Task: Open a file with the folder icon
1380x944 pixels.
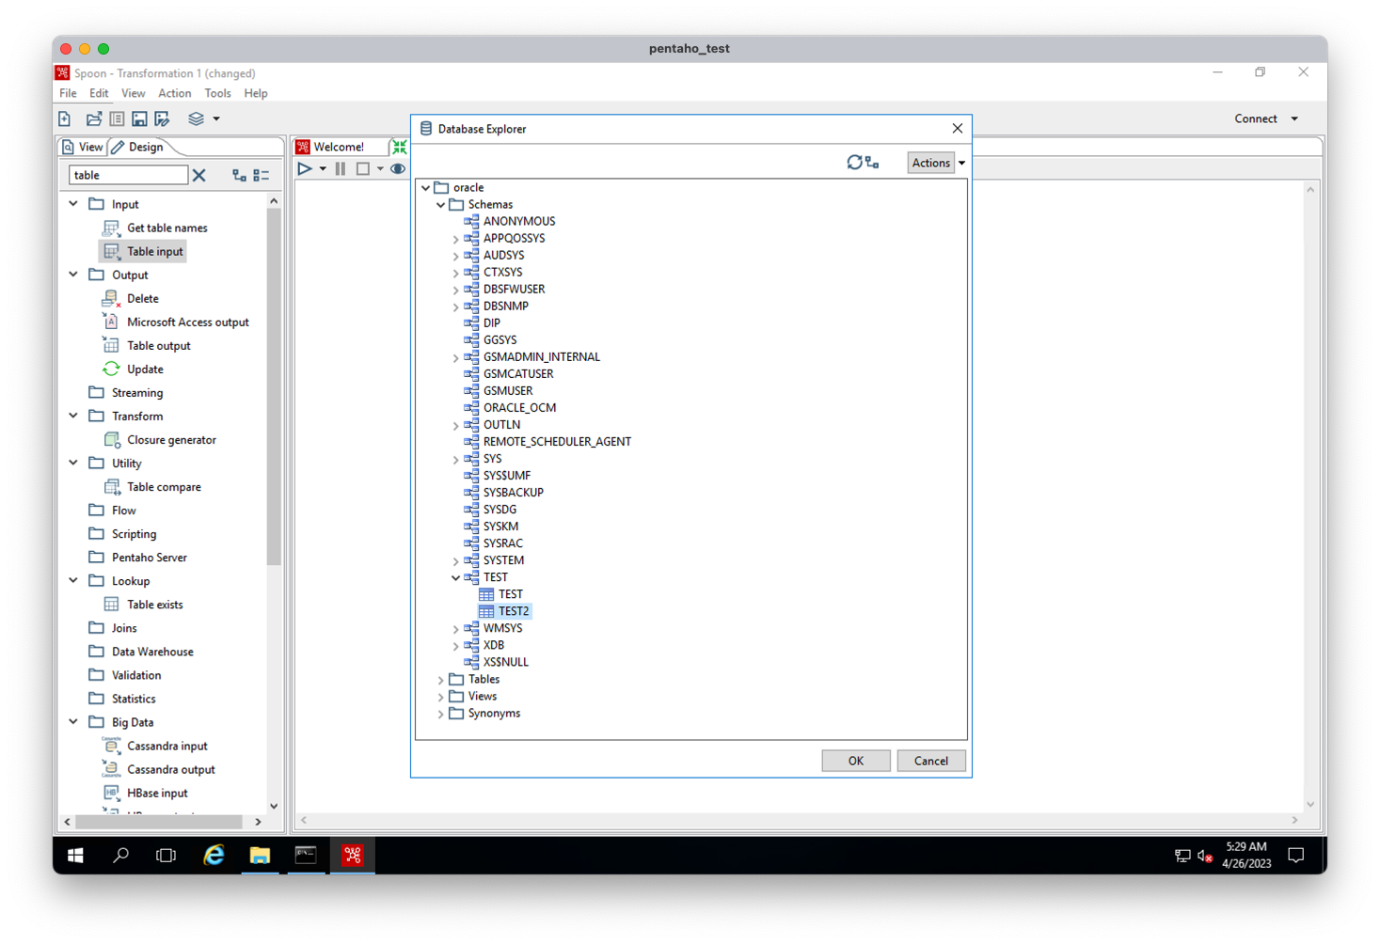Action: pos(93,118)
